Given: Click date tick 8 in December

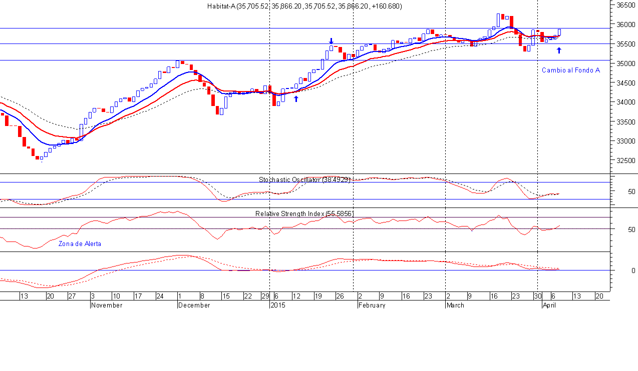Looking at the screenshot, I should click(202, 296).
